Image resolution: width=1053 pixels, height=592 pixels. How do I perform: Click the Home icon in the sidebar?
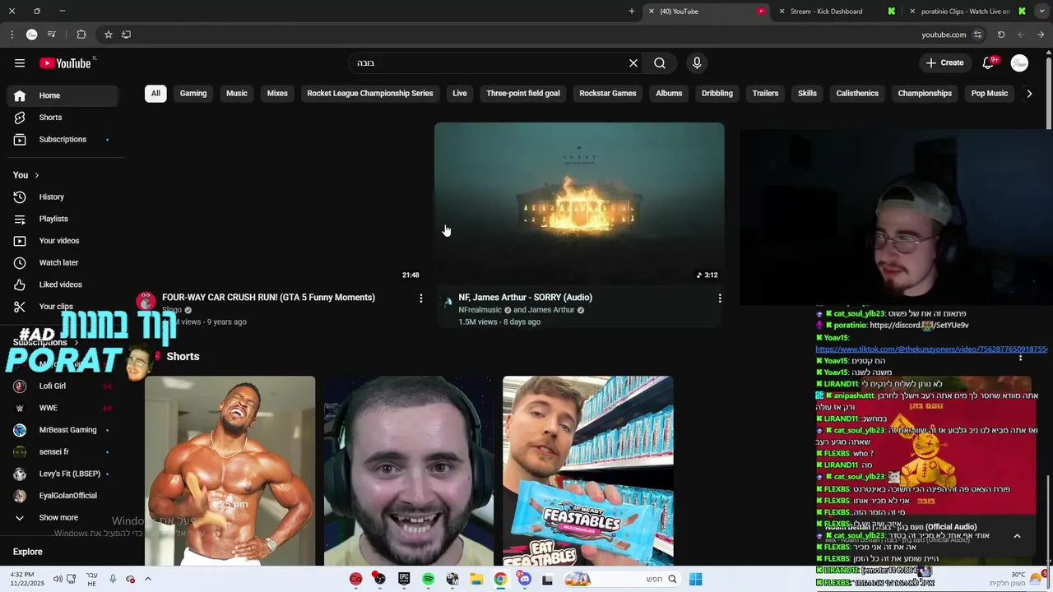20,95
